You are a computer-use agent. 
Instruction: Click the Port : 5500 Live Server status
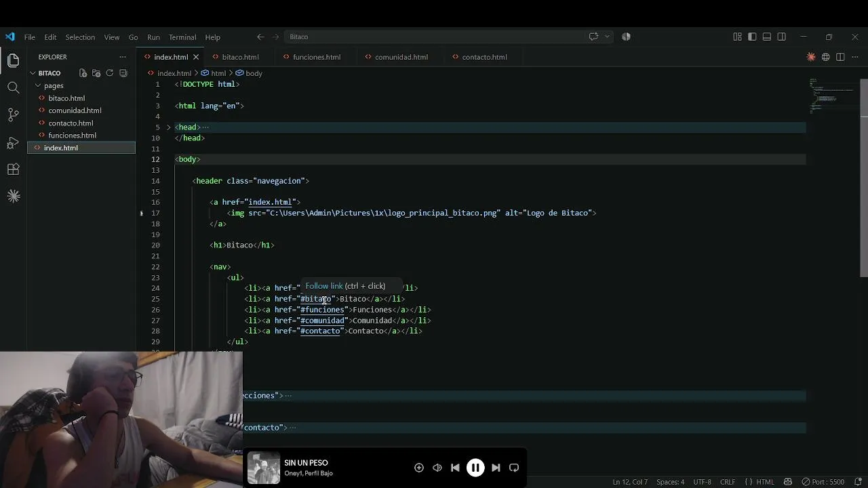[823, 482]
